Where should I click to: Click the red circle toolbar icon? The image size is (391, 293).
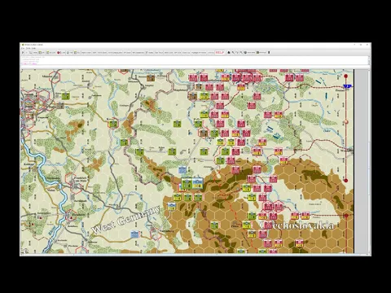click(59, 52)
